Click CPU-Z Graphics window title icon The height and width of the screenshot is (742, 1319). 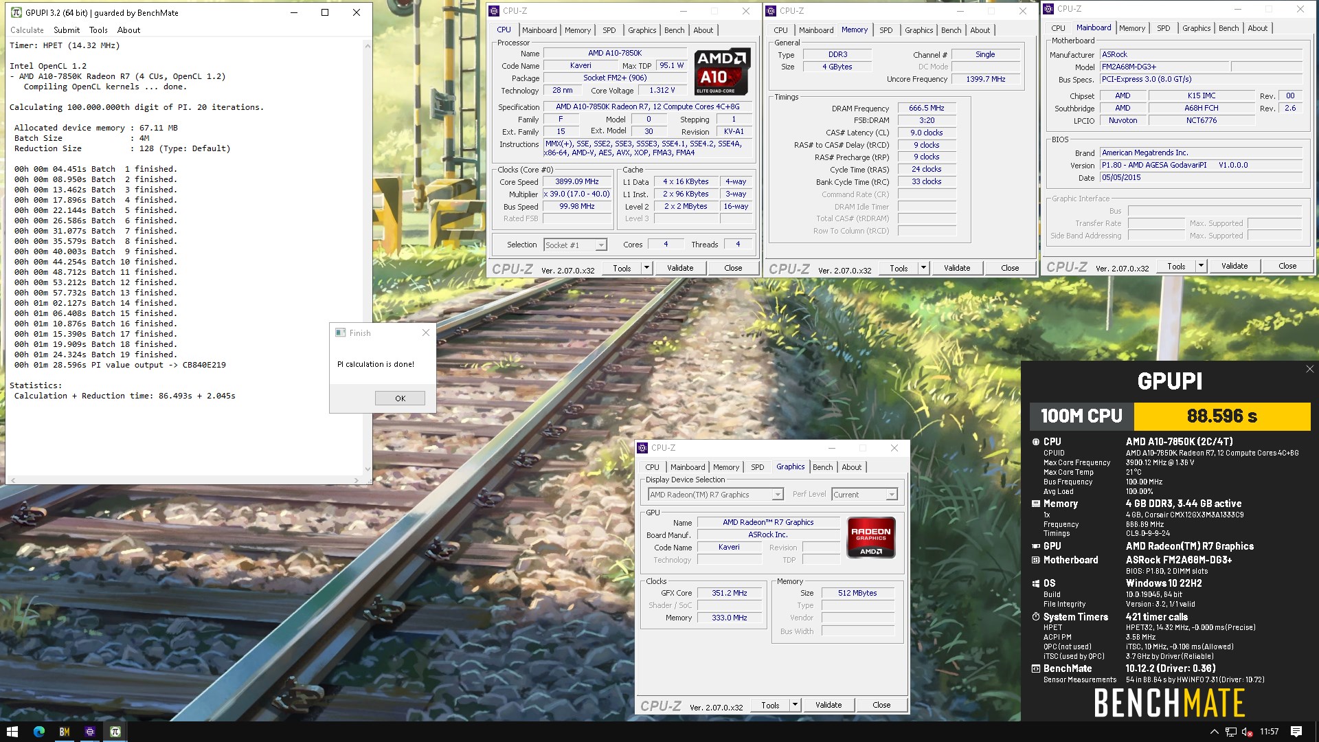point(642,448)
